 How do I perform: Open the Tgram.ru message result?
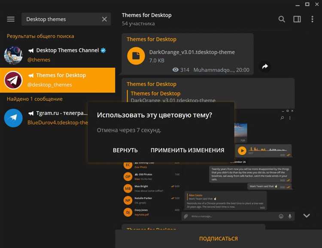pos(44,118)
